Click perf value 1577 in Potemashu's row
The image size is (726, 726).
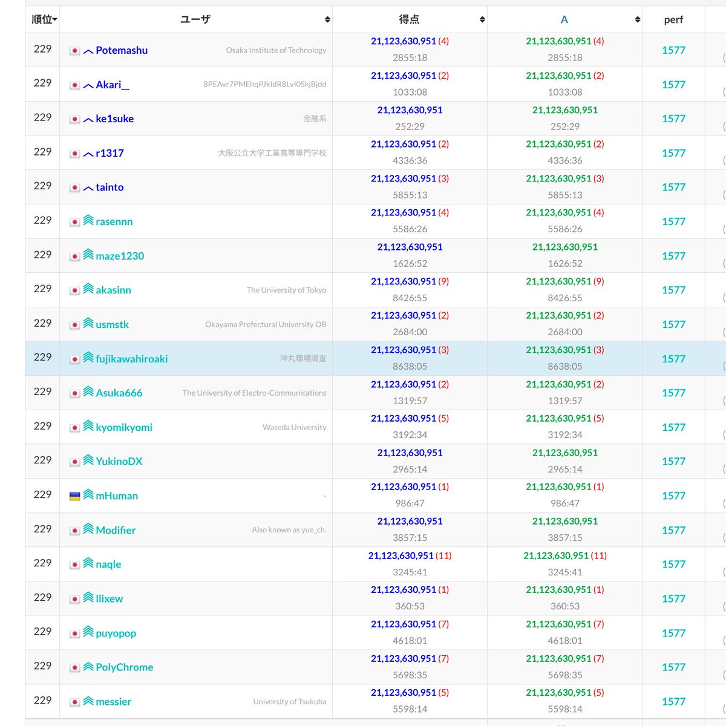tap(673, 50)
